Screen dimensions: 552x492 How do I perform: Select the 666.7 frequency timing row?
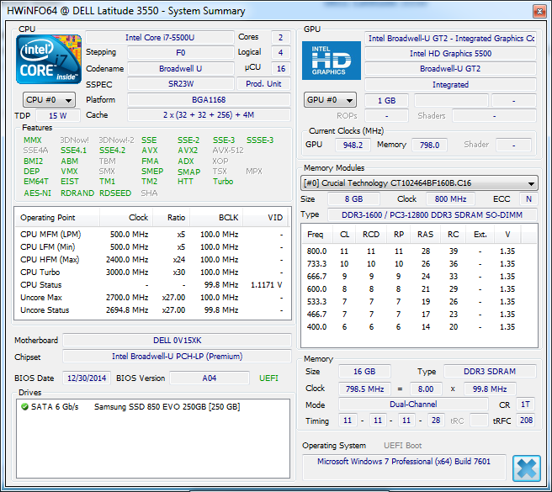(x=419, y=277)
